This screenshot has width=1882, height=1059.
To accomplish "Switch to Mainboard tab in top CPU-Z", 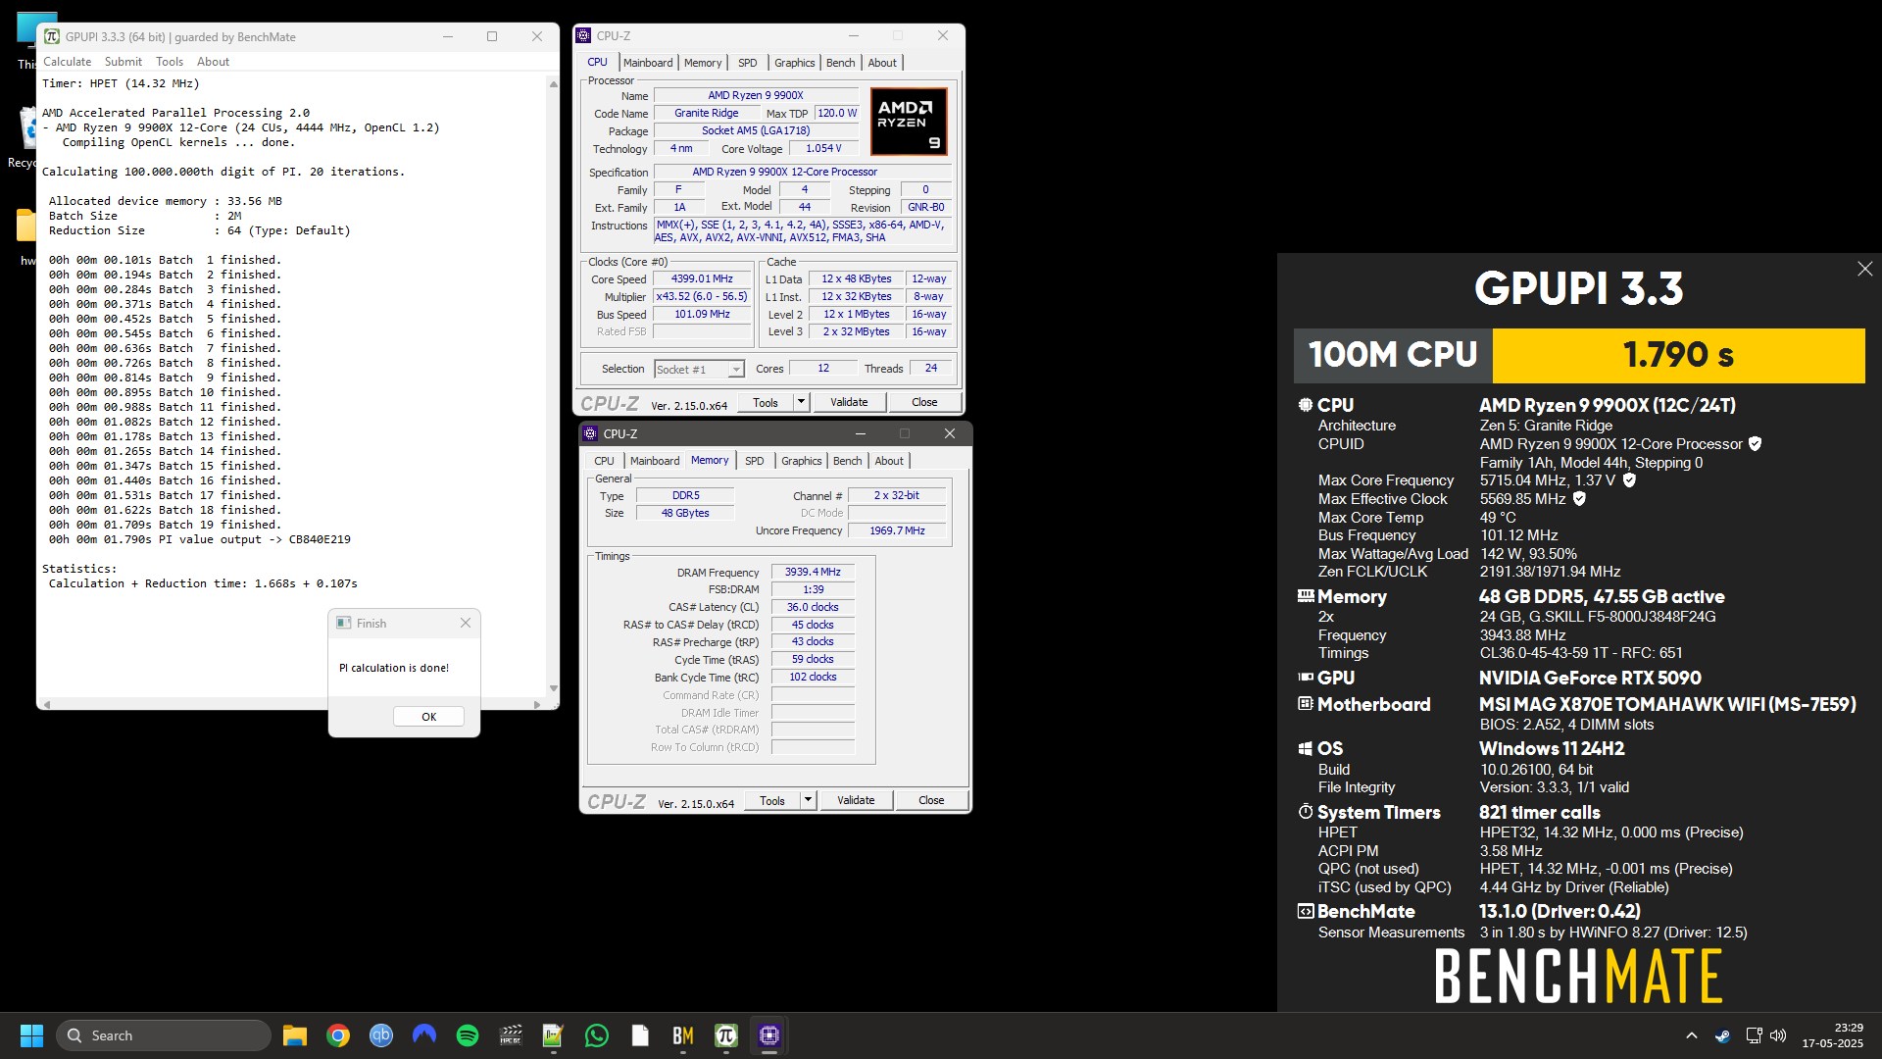I will (648, 63).
